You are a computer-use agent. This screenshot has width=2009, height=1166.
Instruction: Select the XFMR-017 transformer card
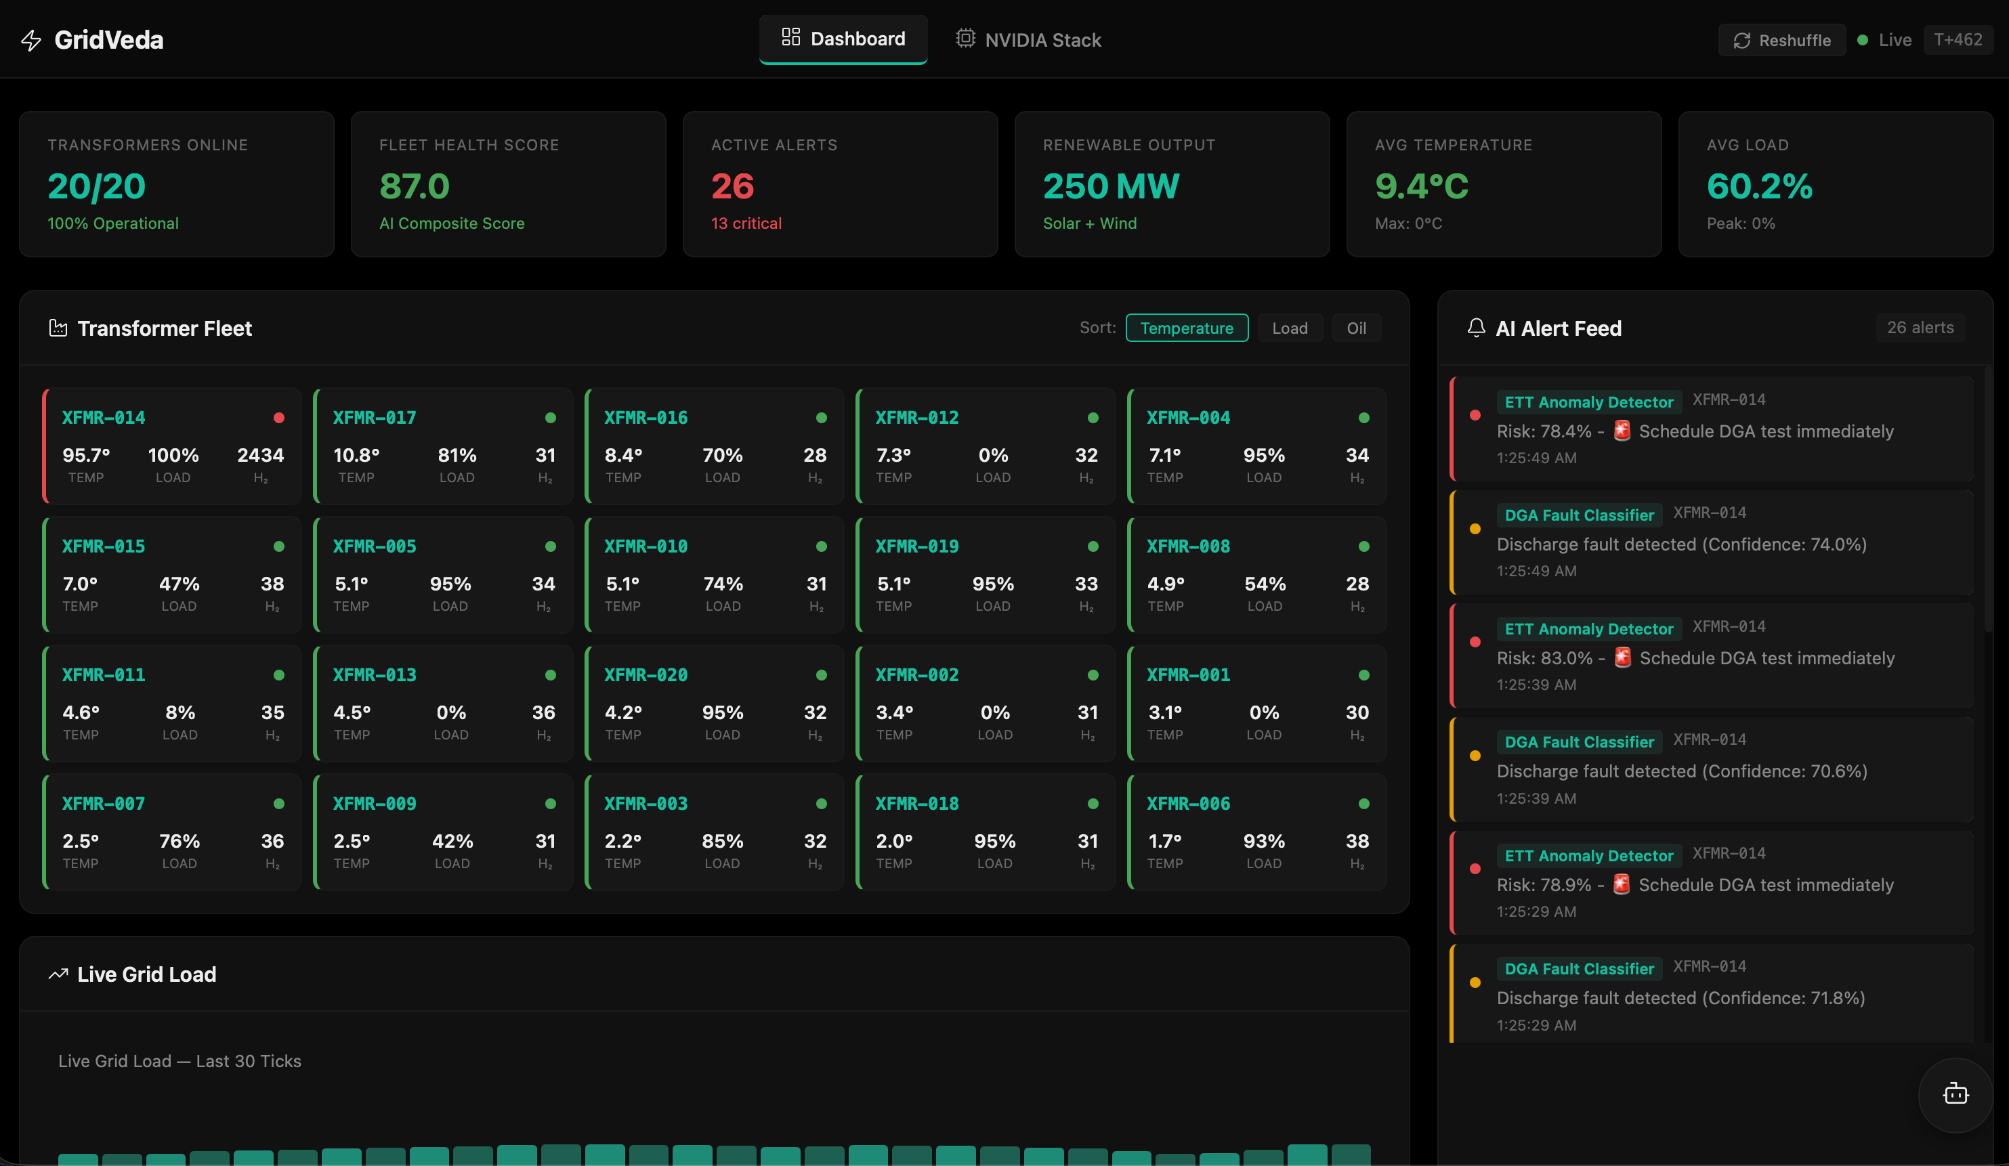[443, 446]
